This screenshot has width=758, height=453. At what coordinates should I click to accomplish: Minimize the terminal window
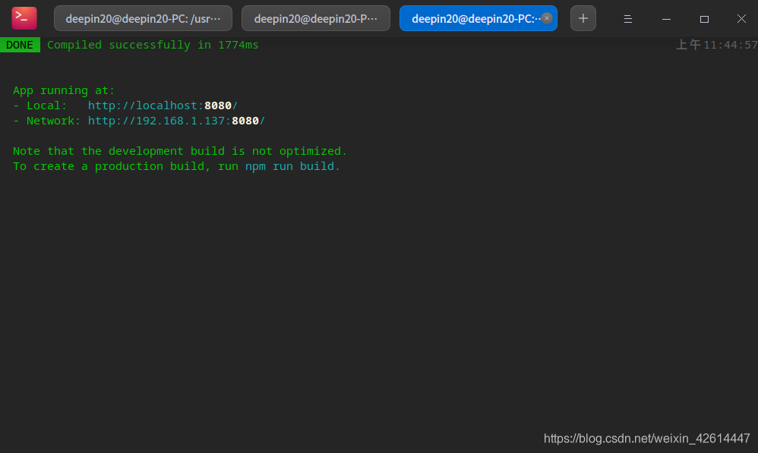pyautogui.click(x=666, y=19)
